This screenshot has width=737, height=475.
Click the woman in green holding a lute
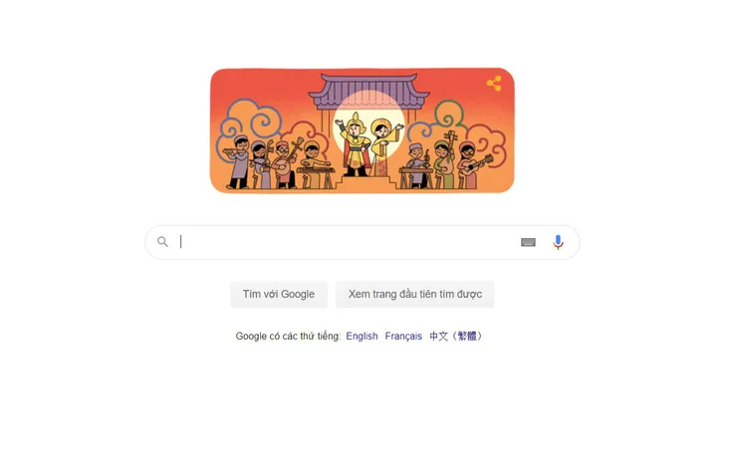(x=444, y=162)
